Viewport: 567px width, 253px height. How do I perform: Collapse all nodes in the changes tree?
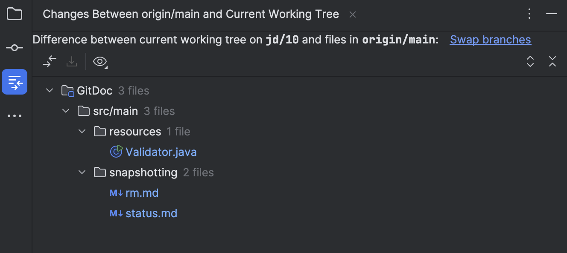552,61
